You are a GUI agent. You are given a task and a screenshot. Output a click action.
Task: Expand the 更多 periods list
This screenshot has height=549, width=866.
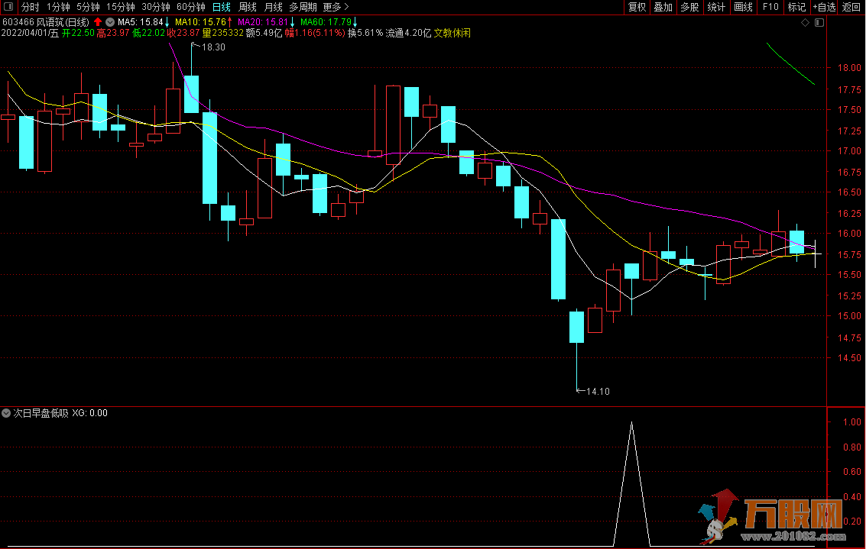tap(336, 8)
